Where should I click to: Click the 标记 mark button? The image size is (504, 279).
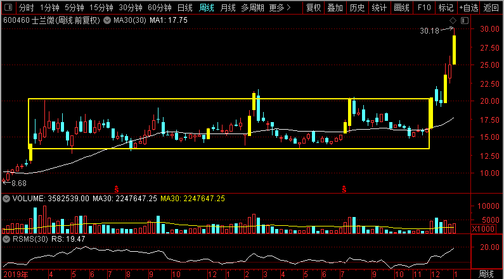[446, 8]
